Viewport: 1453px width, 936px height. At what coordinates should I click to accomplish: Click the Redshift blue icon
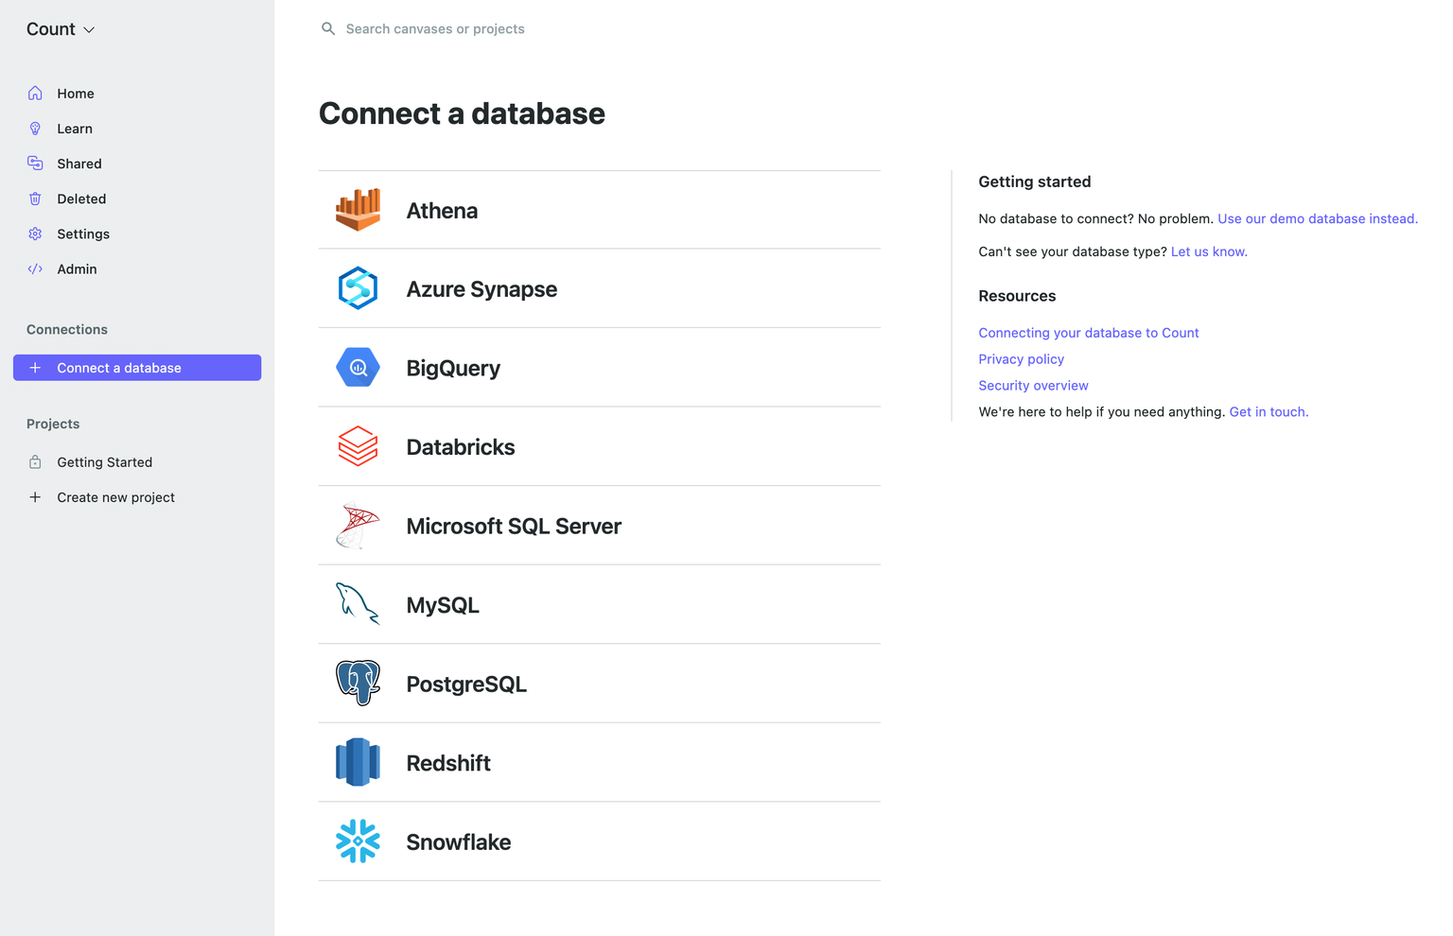point(358,762)
